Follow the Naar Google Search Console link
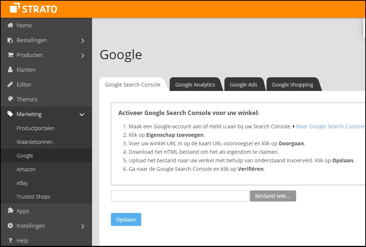The image size is (366, 247). point(330,126)
